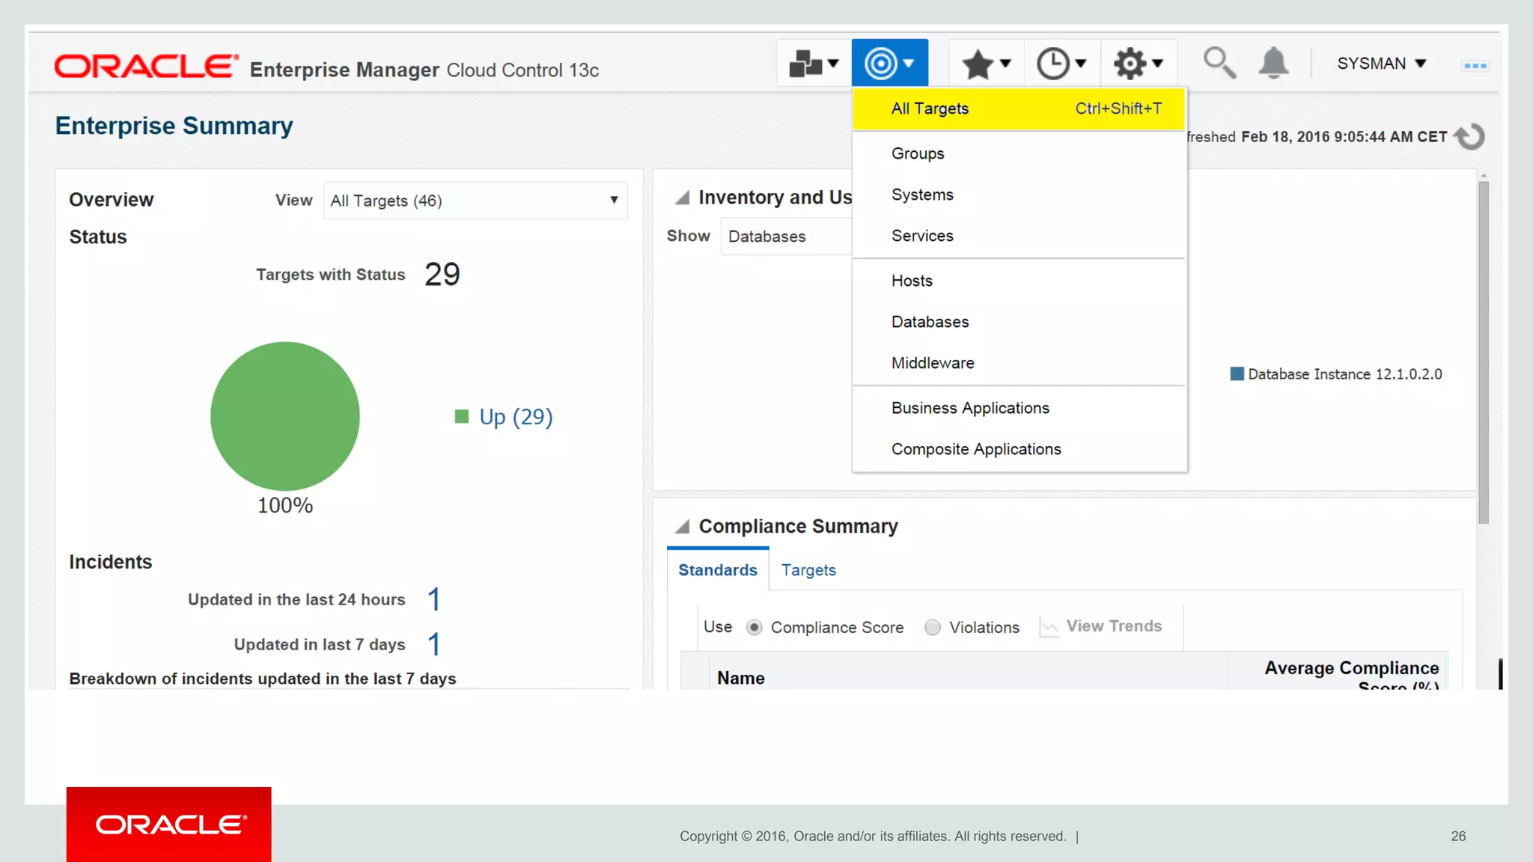The height and width of the screenshot is (862, 1533).
Task: Click the right-hand vertical scrollbar
Action: click(x=1483, y=352)
